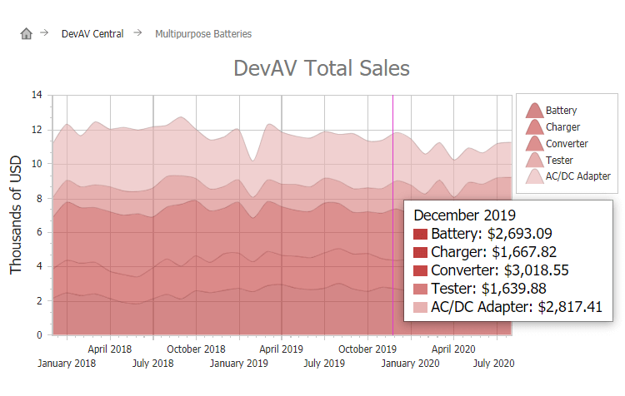The image size is (625, 396).
Task: Click the AC/DC Adapter legend label
Action: pyautogui.click(x=578, y=176)
